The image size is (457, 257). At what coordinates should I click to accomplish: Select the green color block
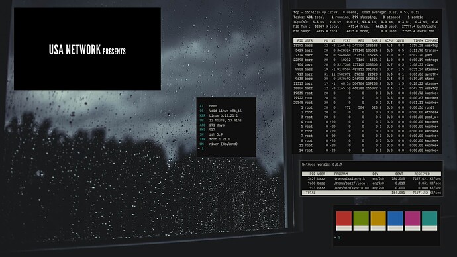click(361, 221)
